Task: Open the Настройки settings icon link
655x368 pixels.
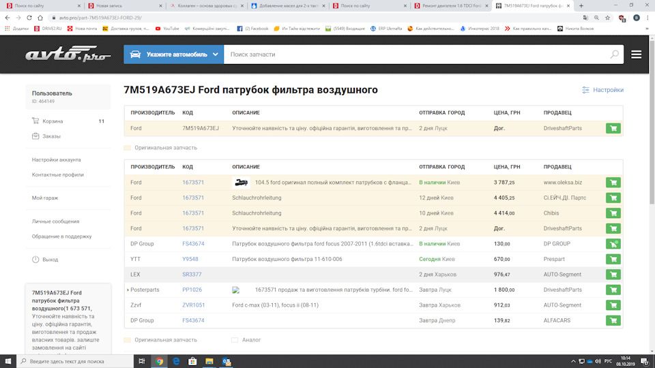Action: 602,90
